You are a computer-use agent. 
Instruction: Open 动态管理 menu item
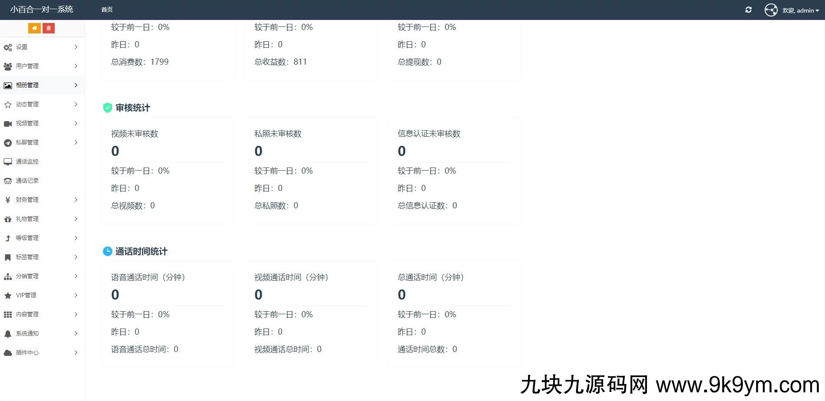pos(27,104)
